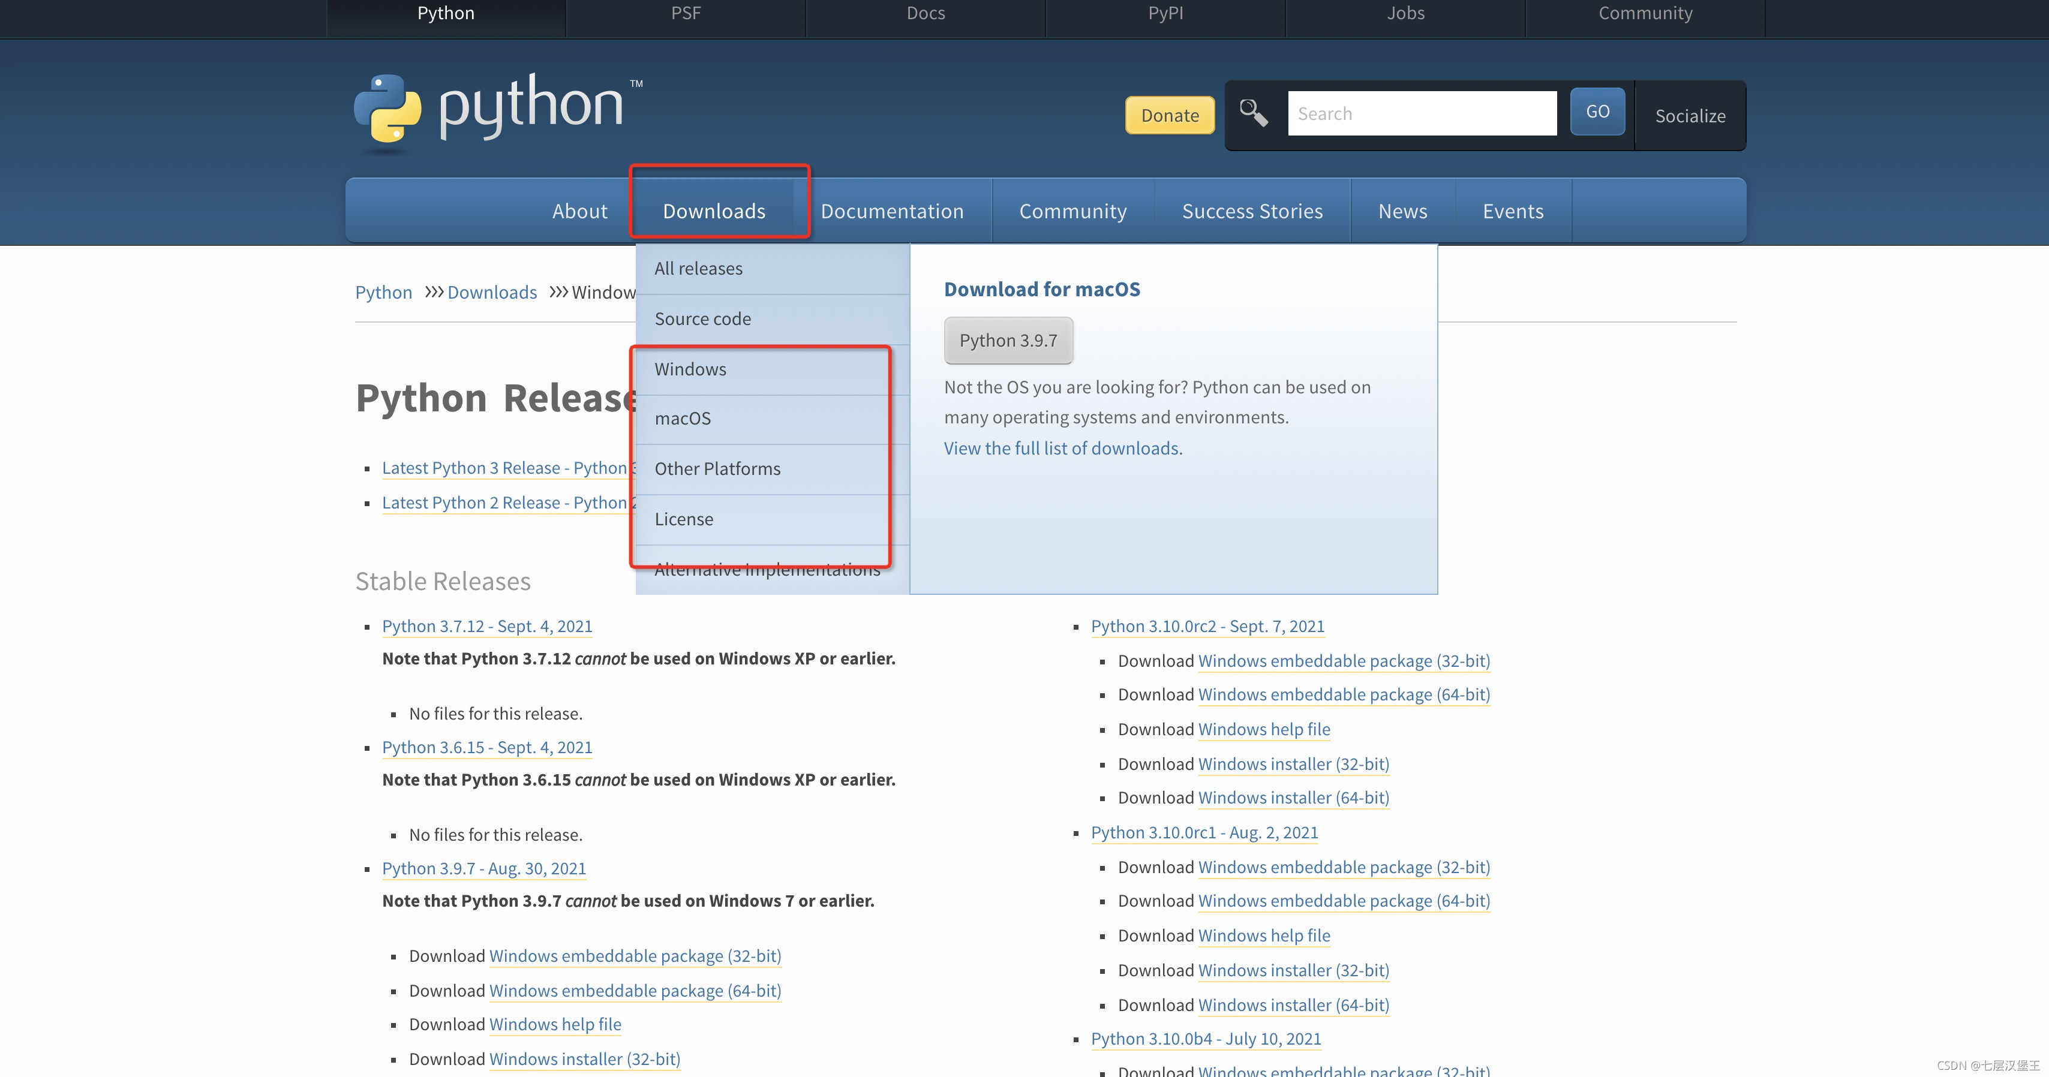Open Python 3.10.0rc2 release link

(x=1207, y=626)
